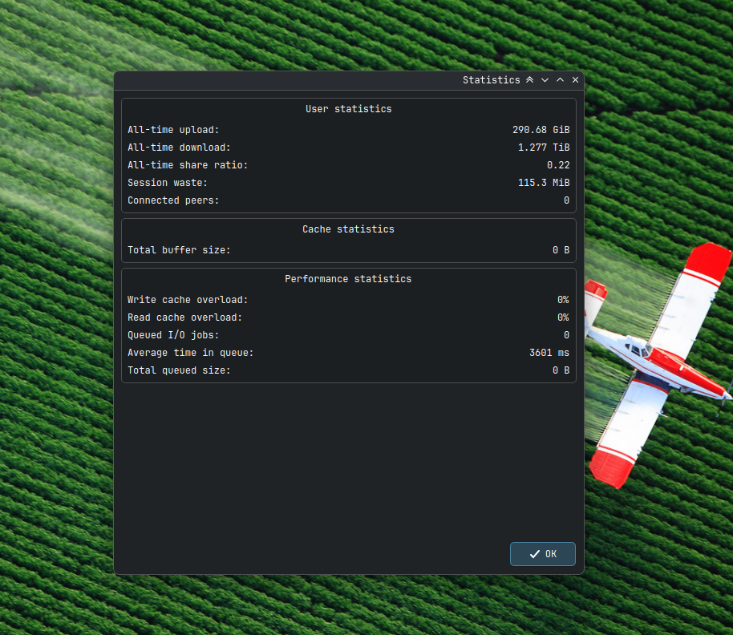Select the Total queued size value 0 B
Screen dimensions: 733x635
point(561,370)
